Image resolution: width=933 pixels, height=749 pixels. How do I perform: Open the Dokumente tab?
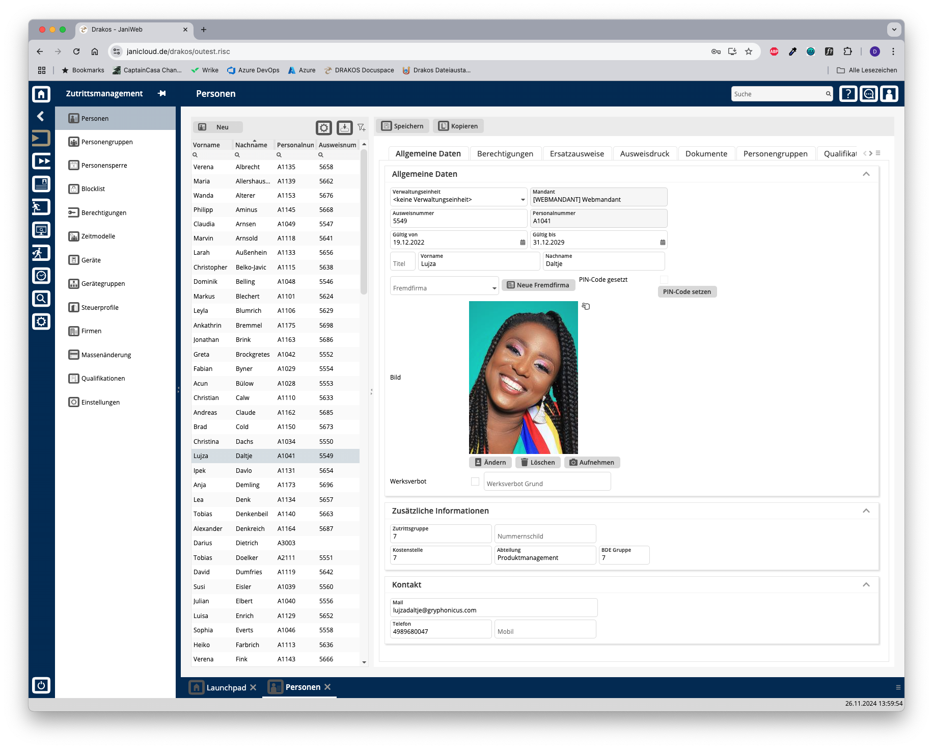(706, 154)
